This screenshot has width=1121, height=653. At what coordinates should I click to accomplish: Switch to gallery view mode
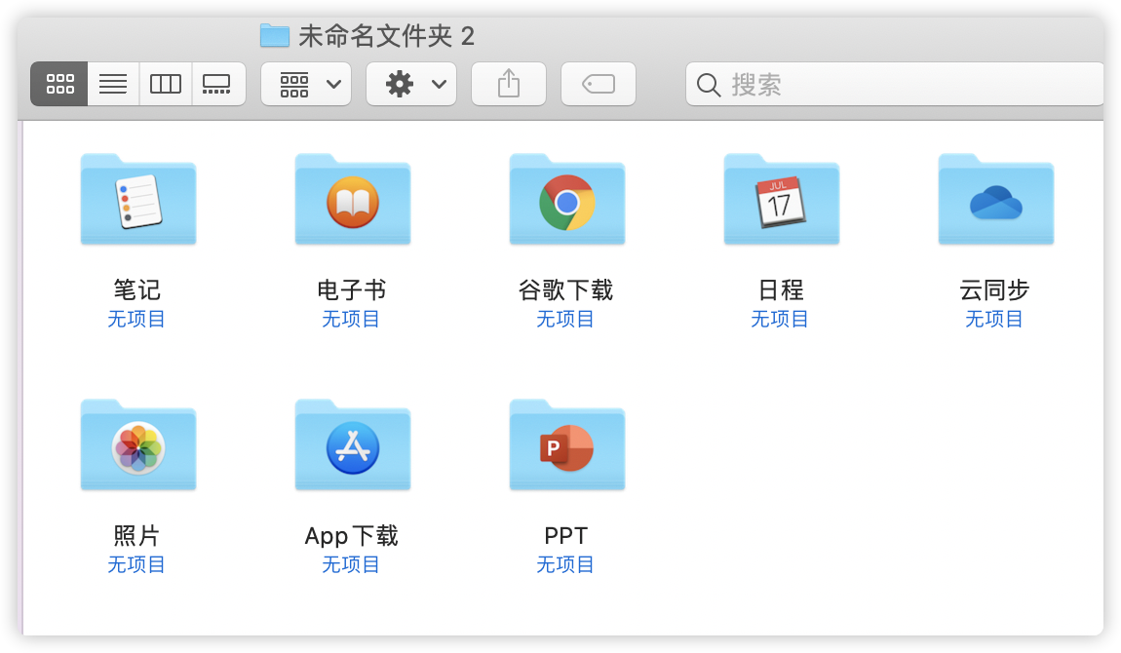217,84
